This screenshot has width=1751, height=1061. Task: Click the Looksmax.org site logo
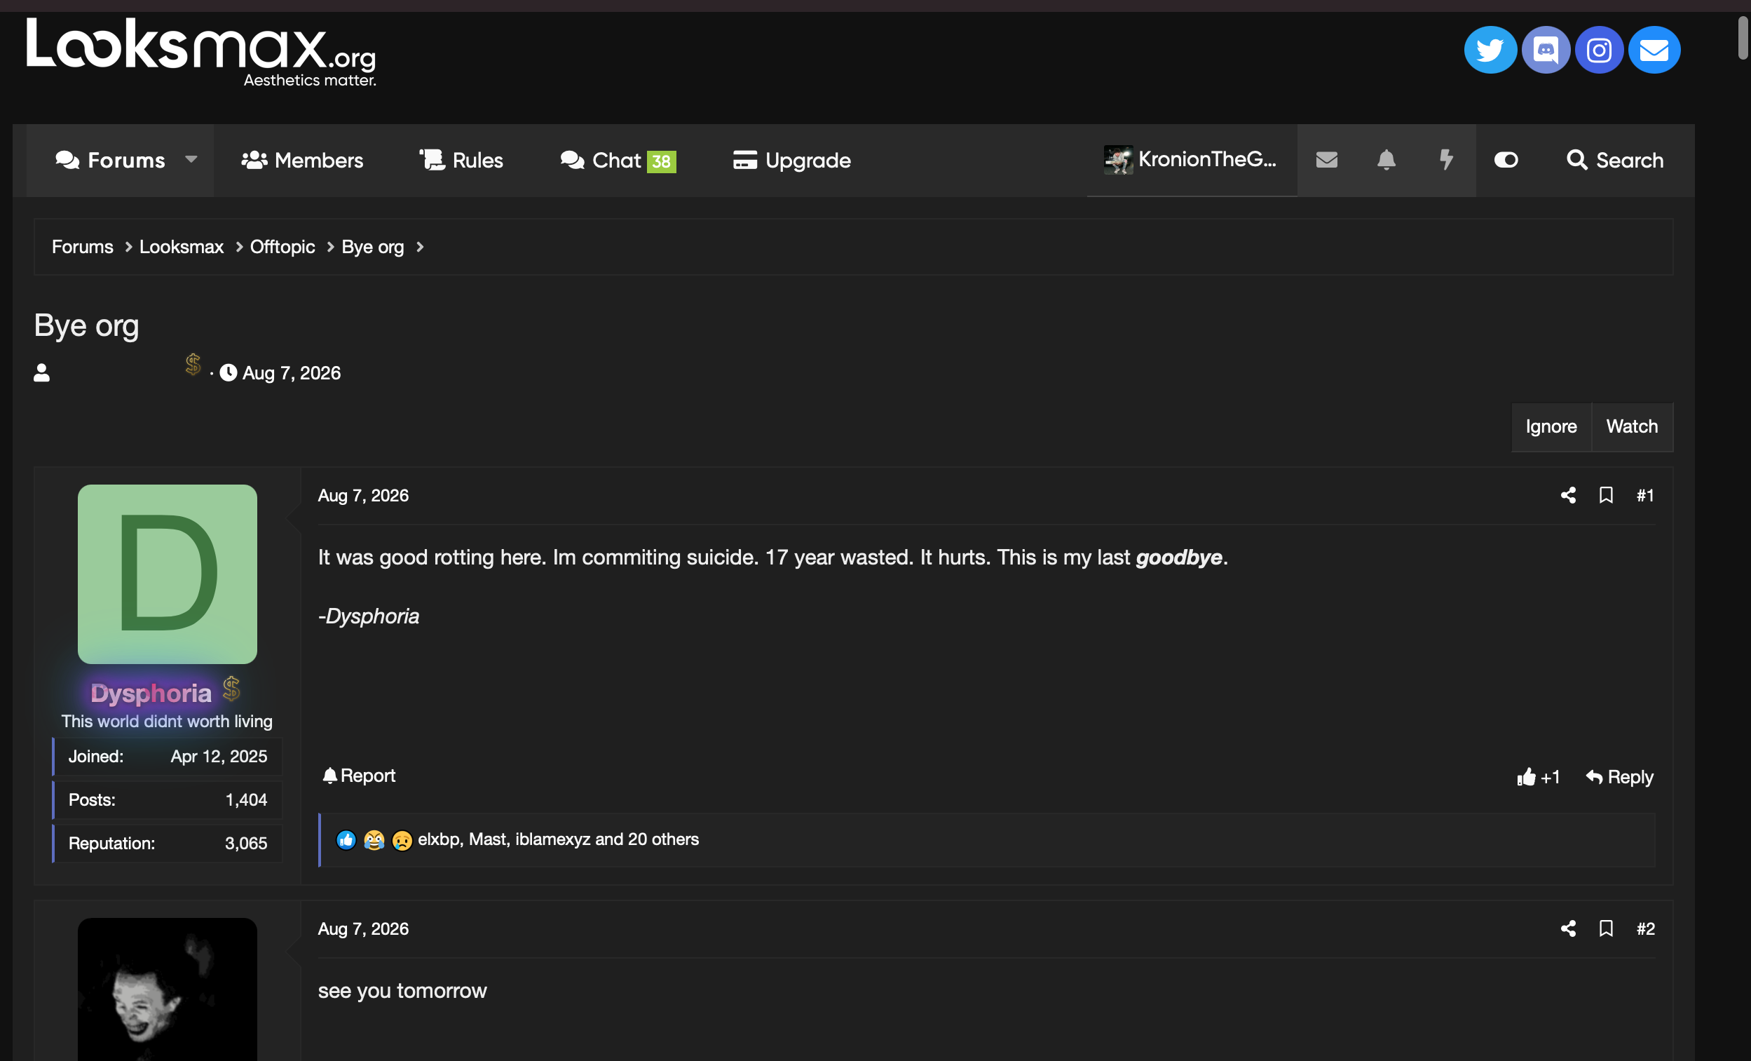pos(201,52)
